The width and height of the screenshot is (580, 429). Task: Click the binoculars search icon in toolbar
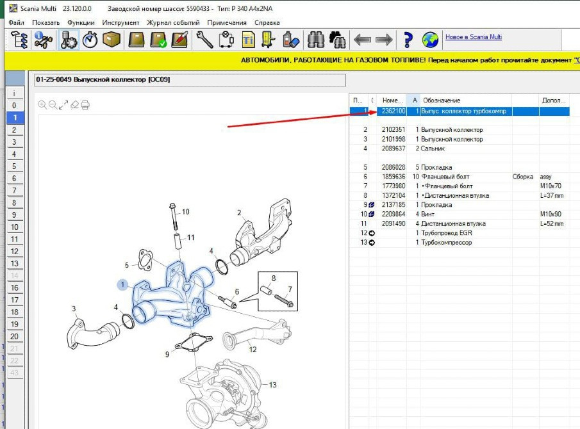pyautogui.click(x=317, y=40)
